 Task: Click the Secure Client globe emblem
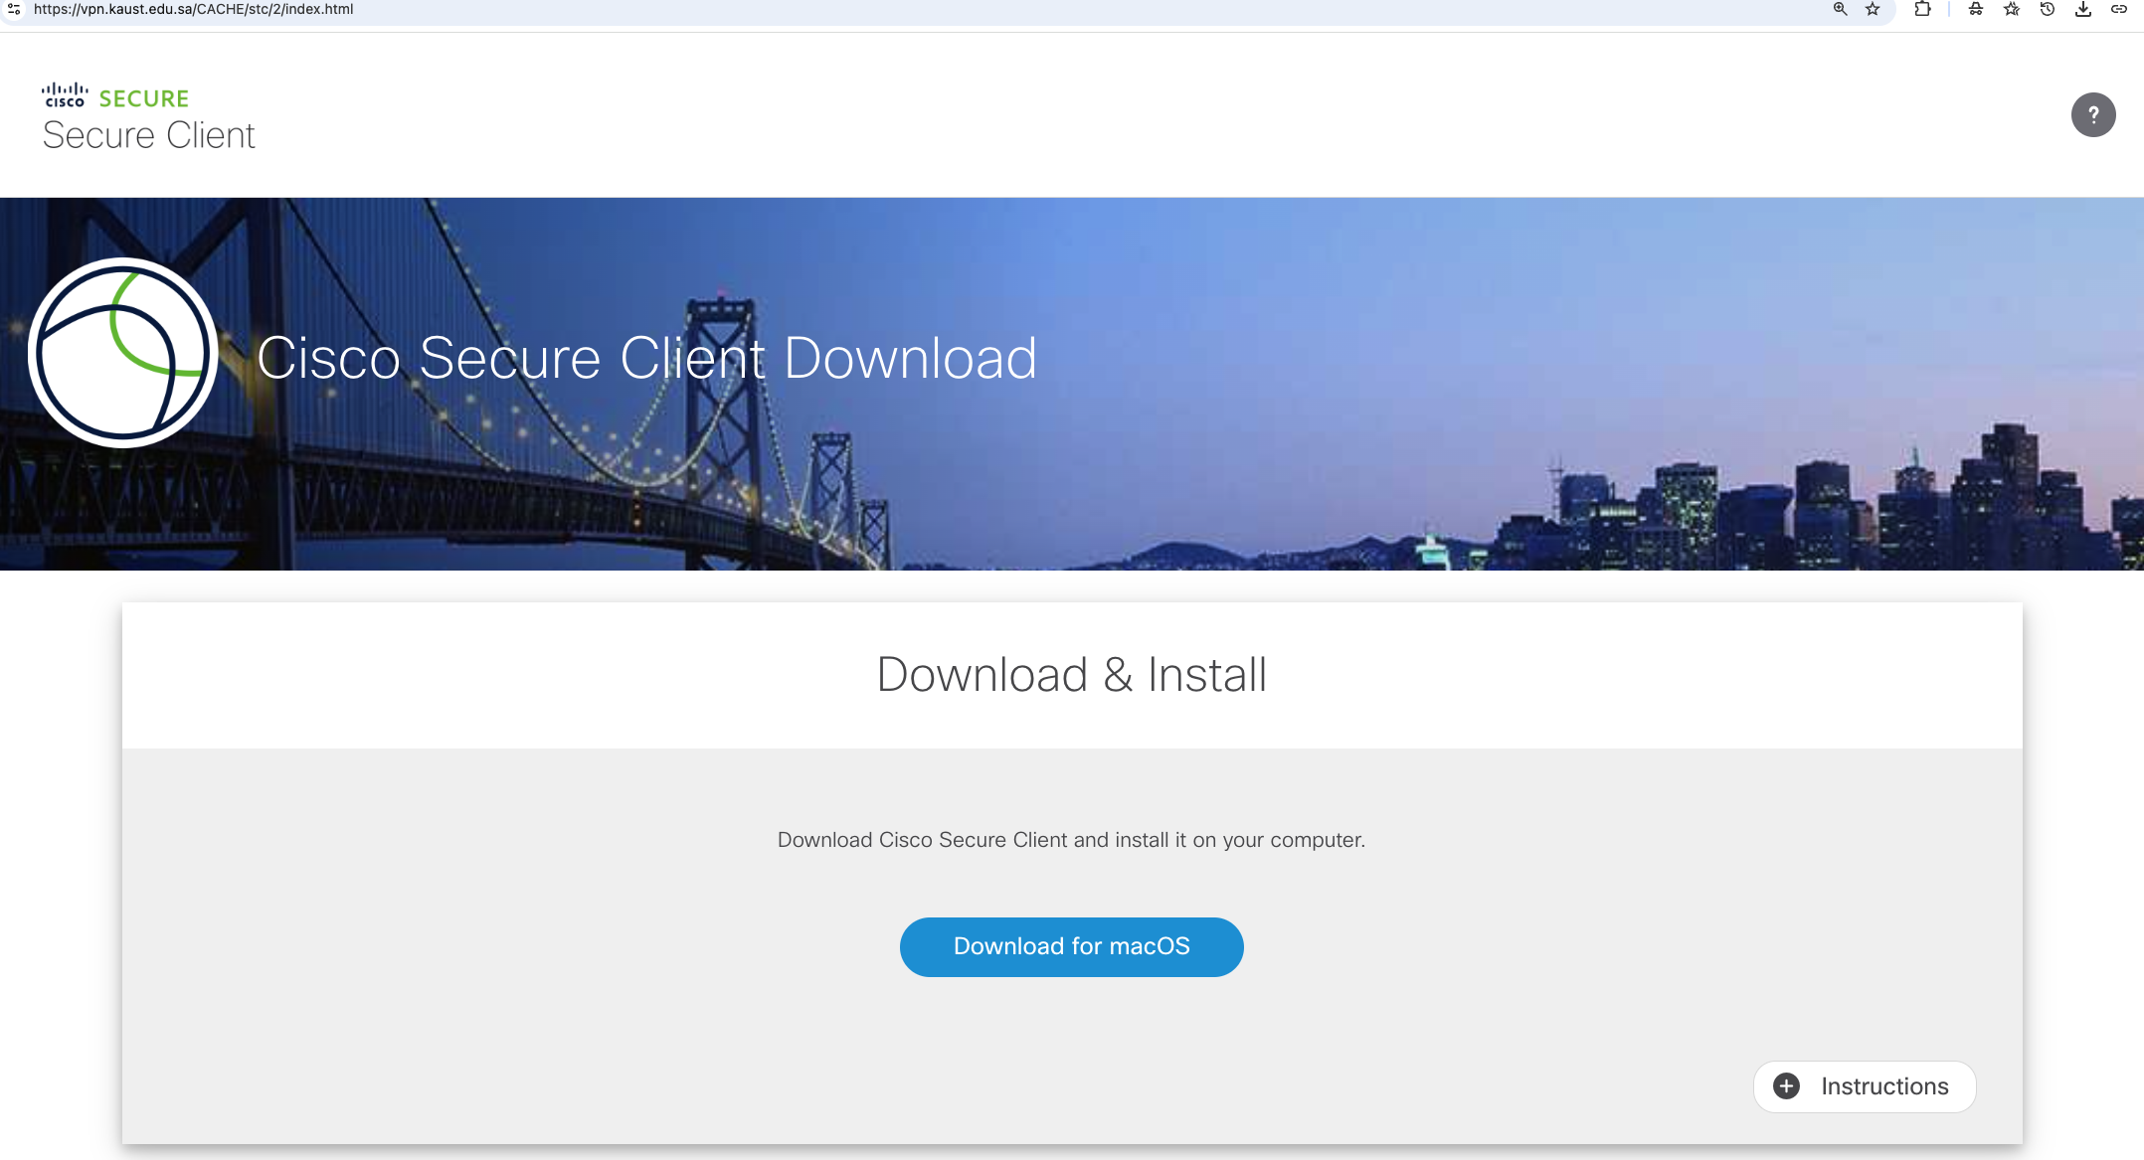[123, 353]
